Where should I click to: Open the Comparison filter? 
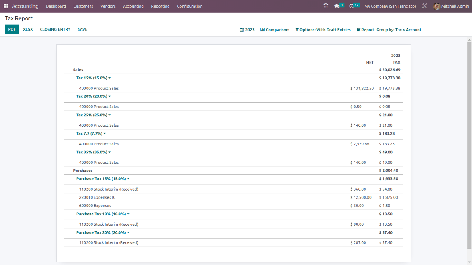[x=275, y=30]
